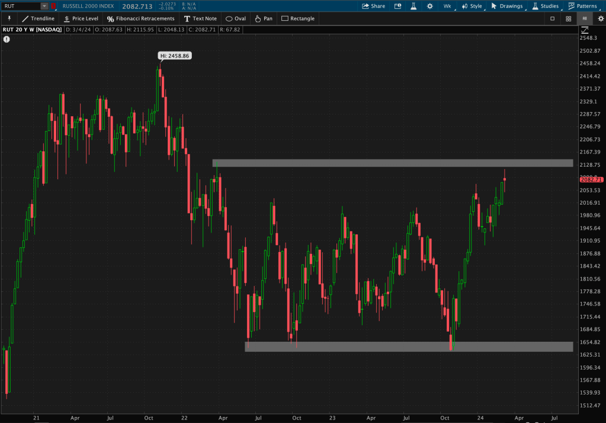Choose the Price Level tool
The height and width of the screenshot is (423, 606).
81,18
